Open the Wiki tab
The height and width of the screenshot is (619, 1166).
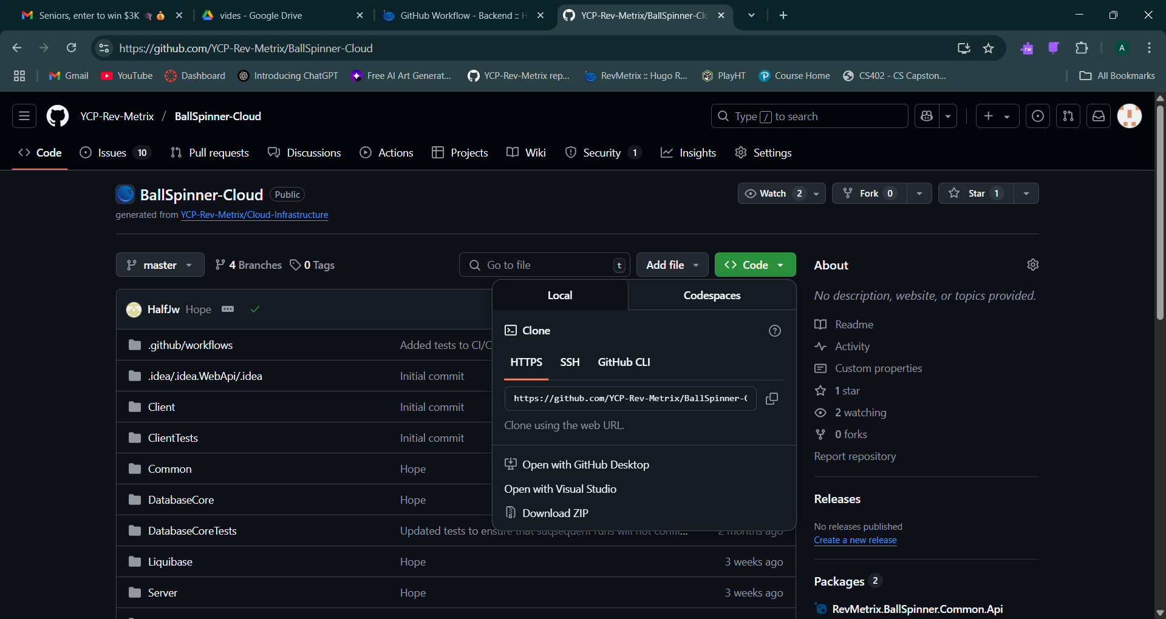[x=527, y=153]
